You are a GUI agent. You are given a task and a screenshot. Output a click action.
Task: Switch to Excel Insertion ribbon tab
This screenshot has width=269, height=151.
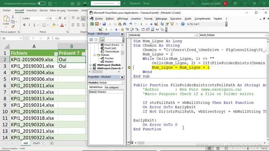pyautogui.click(x=32, y=10)
